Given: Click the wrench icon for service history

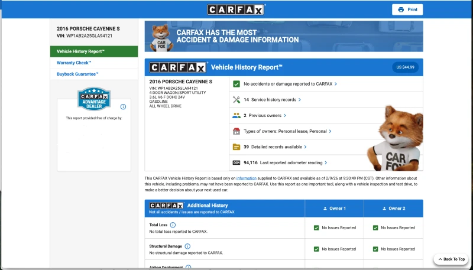Looking at the screenshot, I should (x=237, y=100).
